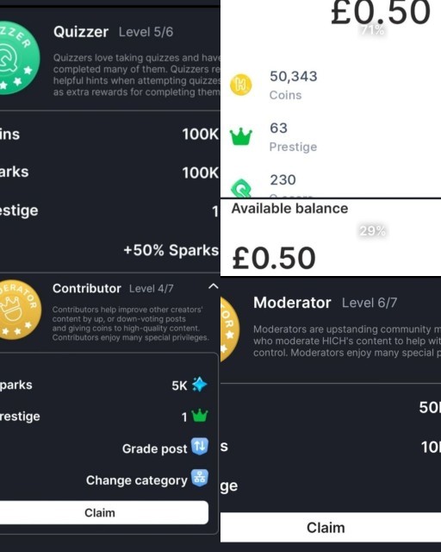The width and height of the screenshot is (441, 552).
Task: Click the green icon beside 230
Action: tap(241, 188)
